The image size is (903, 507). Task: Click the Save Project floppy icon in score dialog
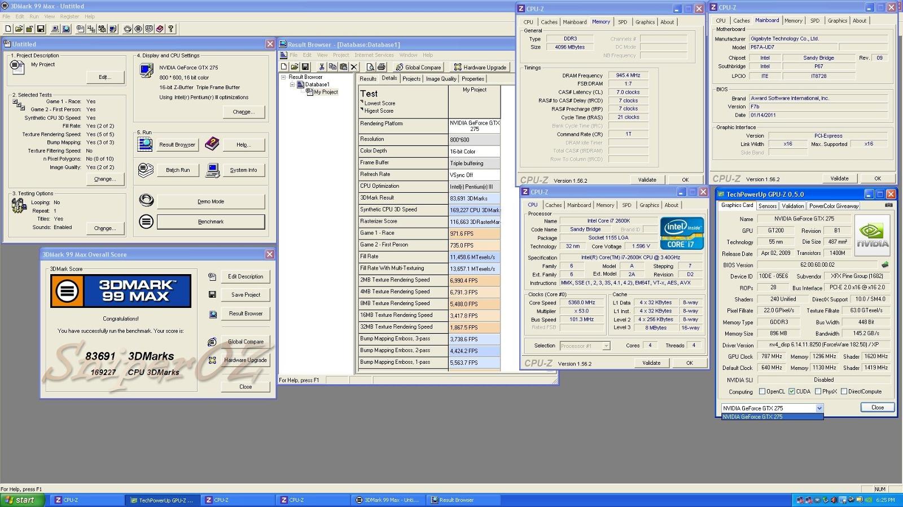pyautogui.click(x=212, y=294)
